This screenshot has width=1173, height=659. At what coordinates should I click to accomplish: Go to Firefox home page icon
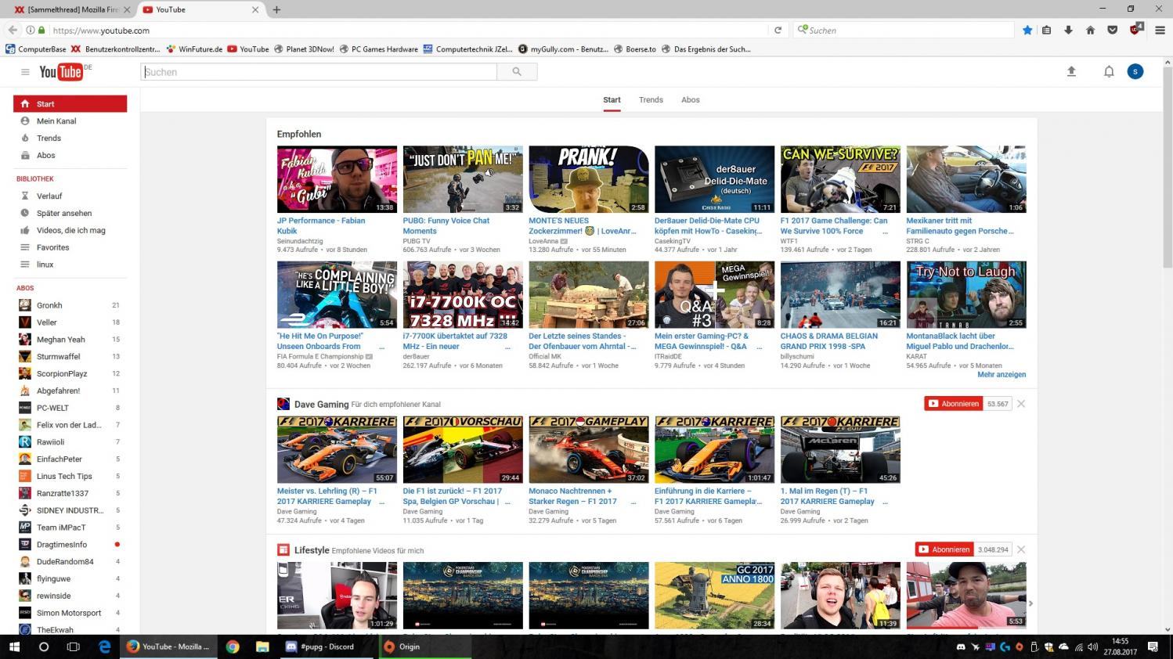1090,31
